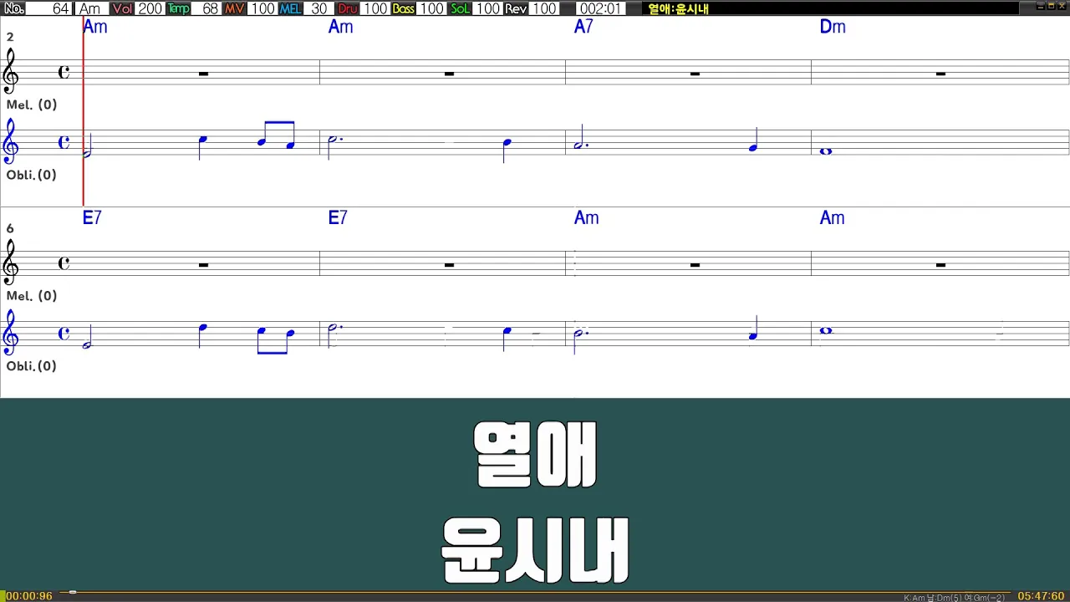This screenshot has width=1070, height=602.
Task: Click the bottom row's 'Obli.(0)' track label
Action: 32,366
